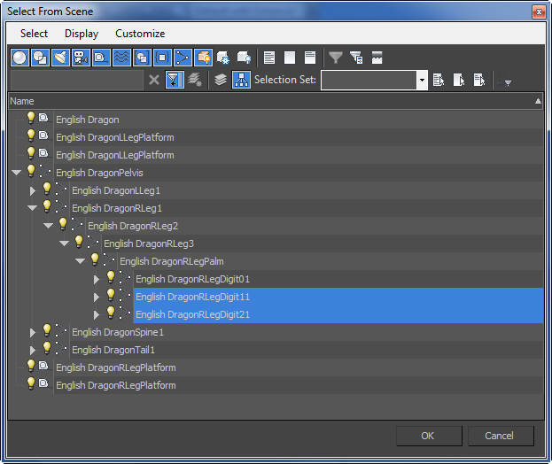552x464 pixels.
Task: Toggle the Display Groups bracket icon
Action: point(142,58)
